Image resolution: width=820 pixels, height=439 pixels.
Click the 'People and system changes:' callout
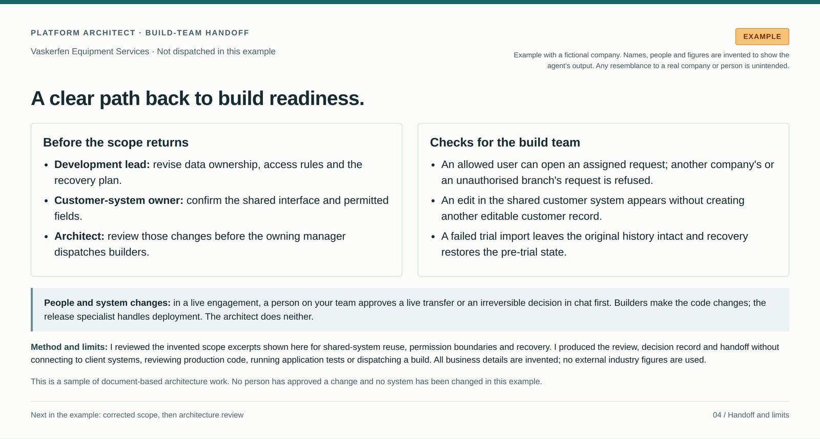[x=410, y=309]
